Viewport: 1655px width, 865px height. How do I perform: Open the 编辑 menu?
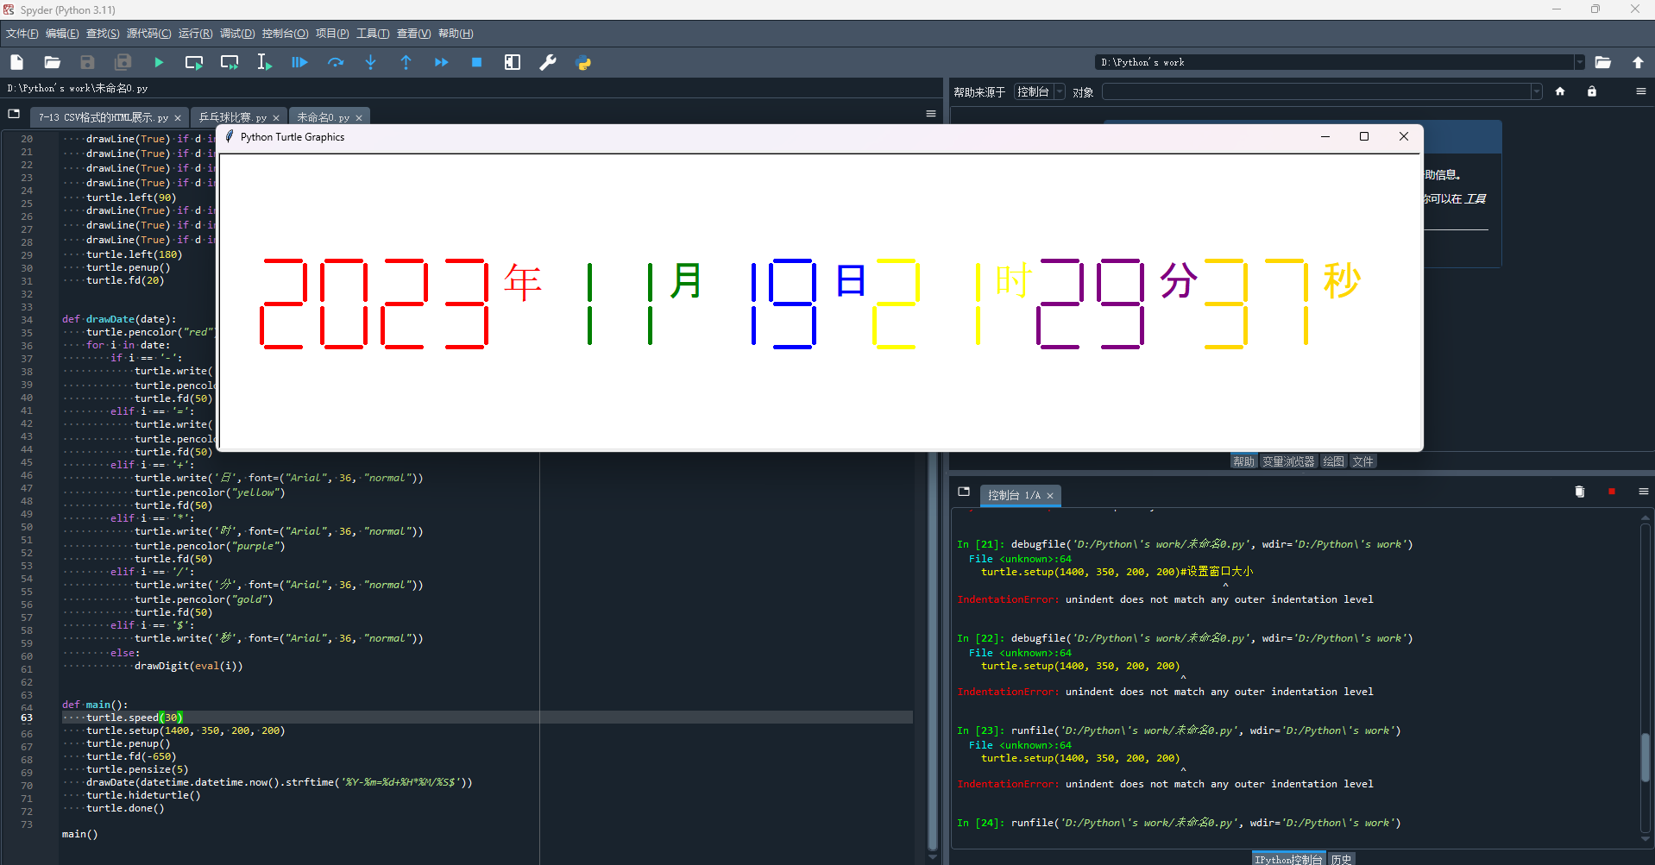pyautogui.click(x=62, y=34)
